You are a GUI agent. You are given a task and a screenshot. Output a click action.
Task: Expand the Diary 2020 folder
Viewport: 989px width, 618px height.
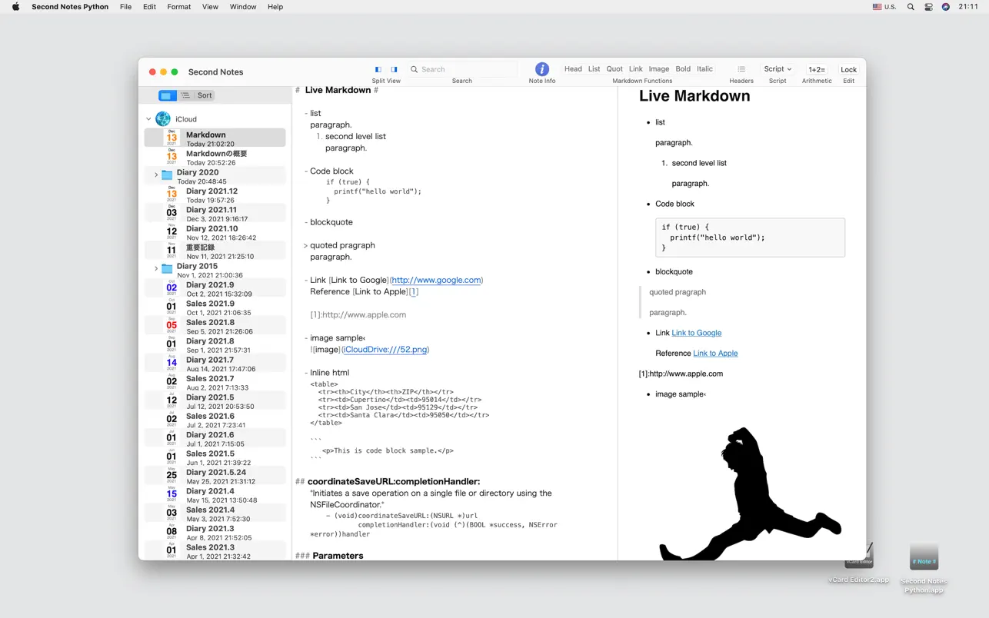(156, 173)
